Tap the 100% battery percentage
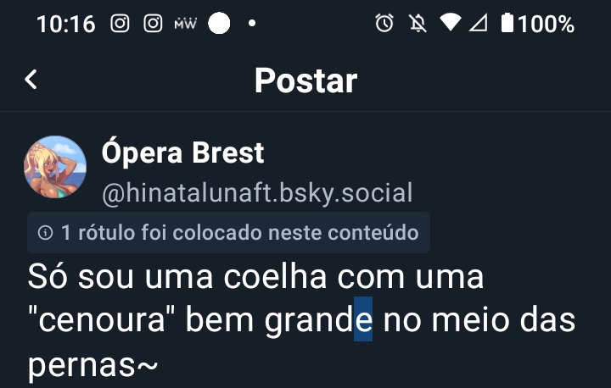Screen dimensions: 611x388 [547, 24]
